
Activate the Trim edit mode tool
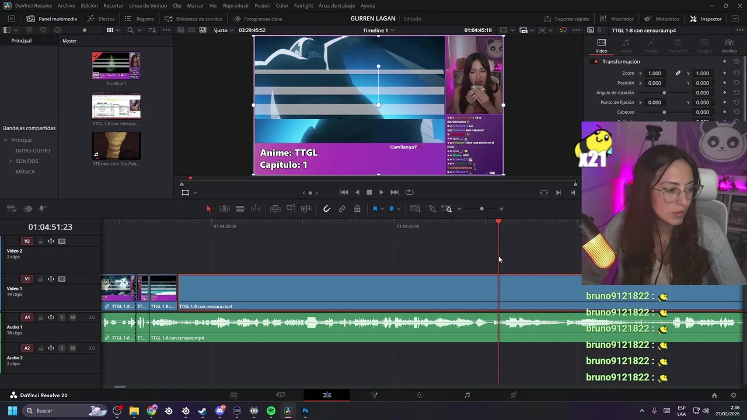click(224, 209)
